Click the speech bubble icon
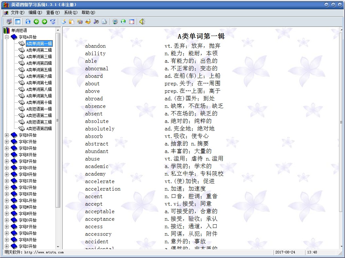The width and height of the screenshot is (345, 258). pos(115,22)
